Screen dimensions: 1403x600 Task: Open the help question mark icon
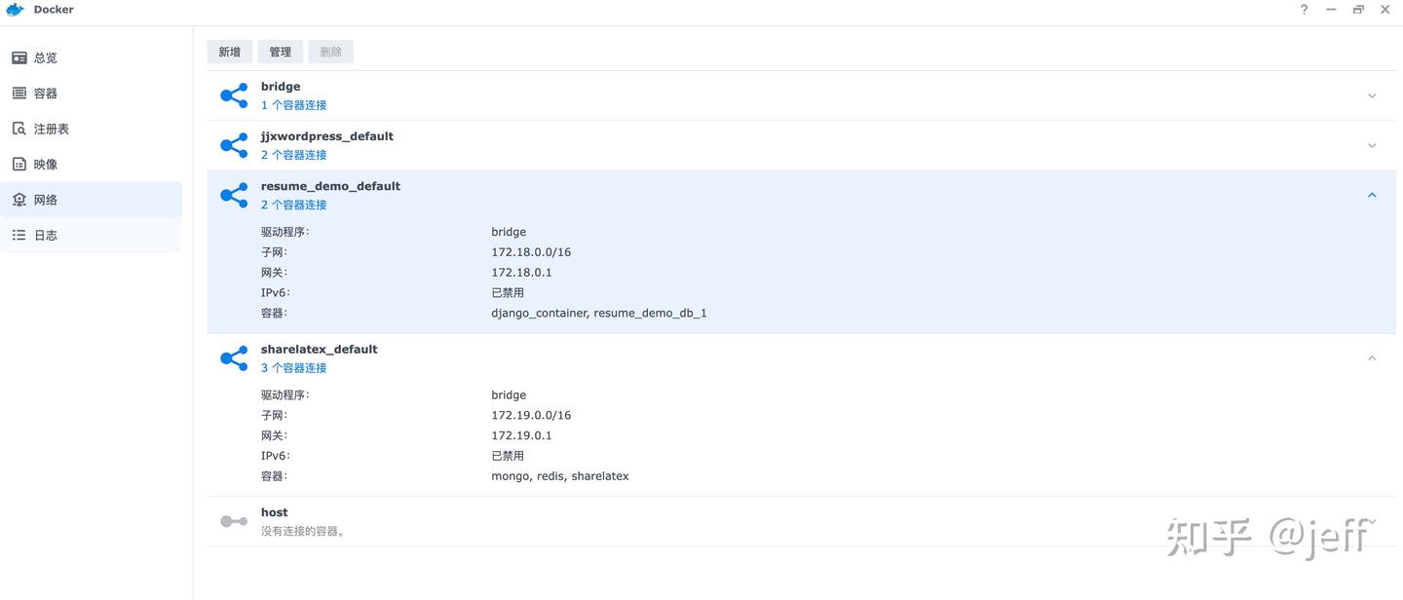pos(1304,9)
